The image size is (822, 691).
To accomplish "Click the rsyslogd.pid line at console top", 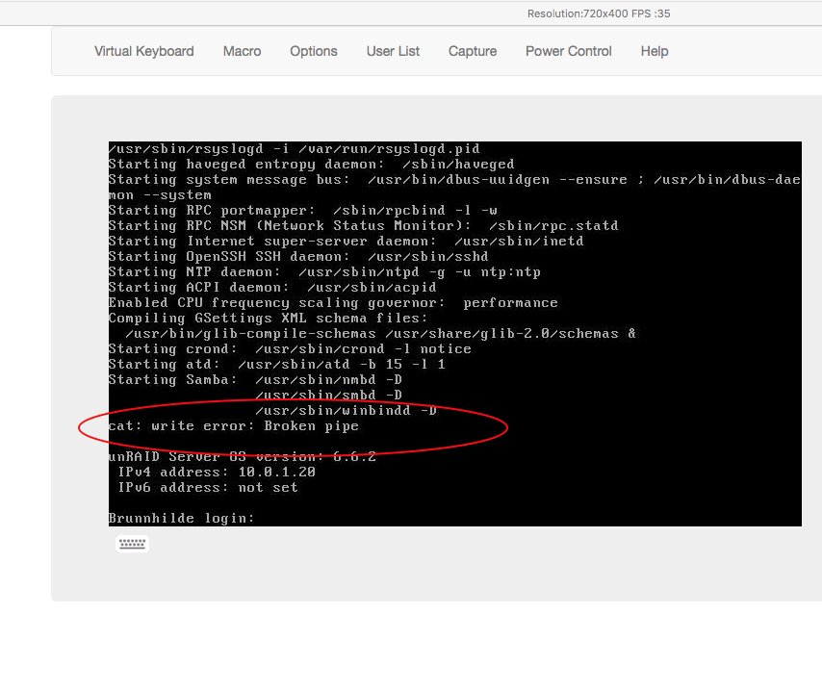I will coord(295,149).
